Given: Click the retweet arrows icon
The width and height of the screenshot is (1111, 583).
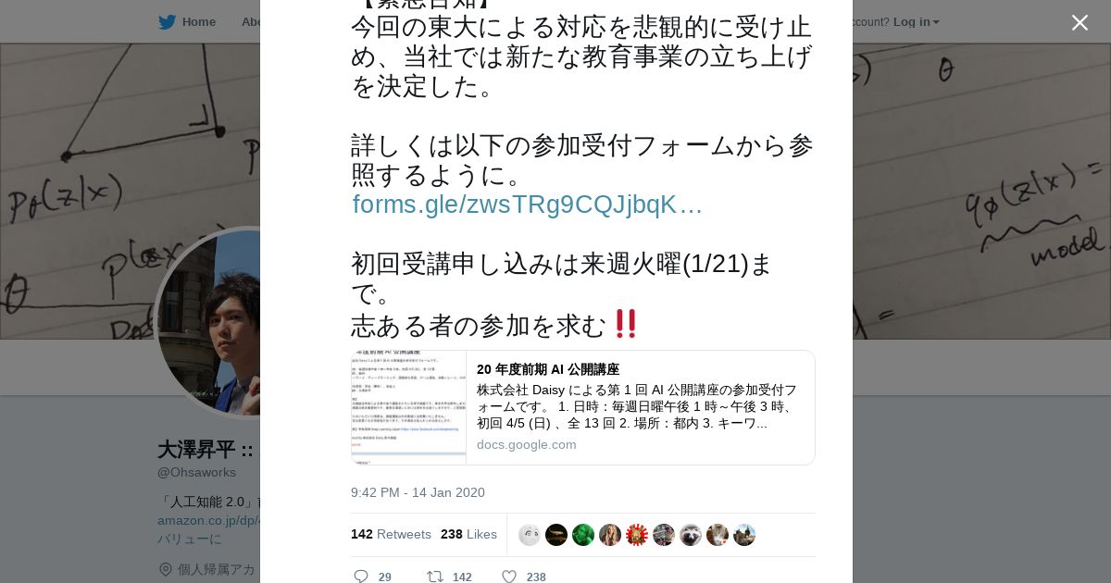Looking at the screenshot, I should [434, 577].
